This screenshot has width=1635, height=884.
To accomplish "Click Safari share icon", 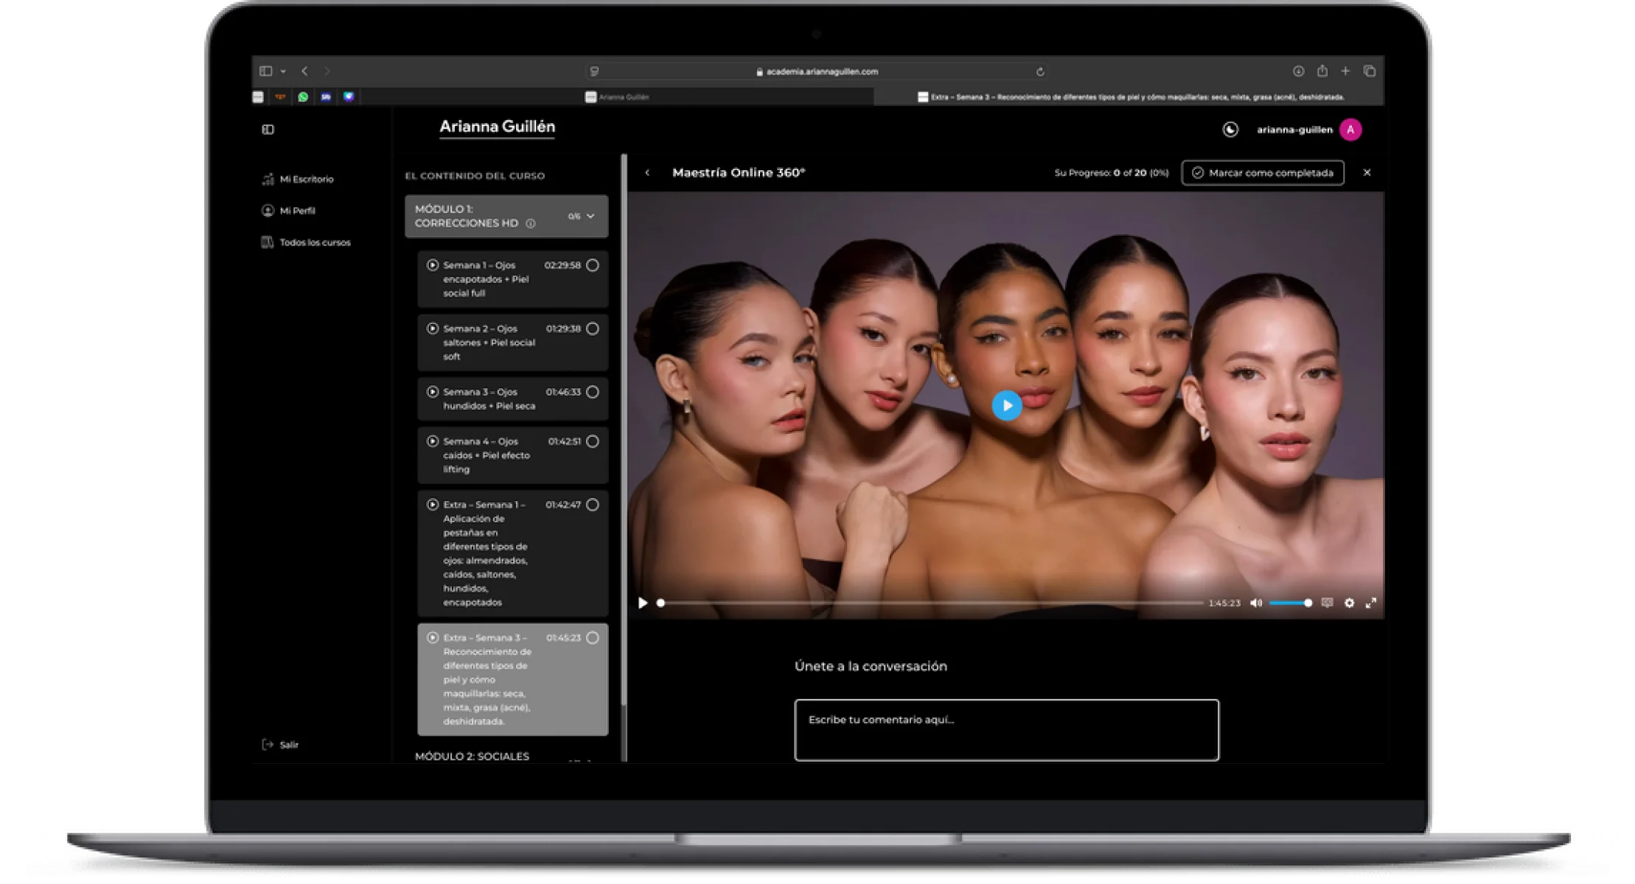I will (1322, 71).
